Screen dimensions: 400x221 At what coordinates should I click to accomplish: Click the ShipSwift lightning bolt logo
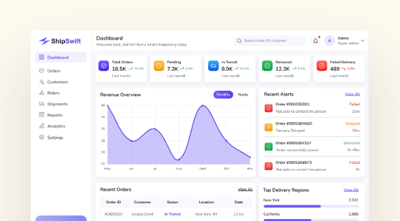pyautogui.click(x=44, y=41)
